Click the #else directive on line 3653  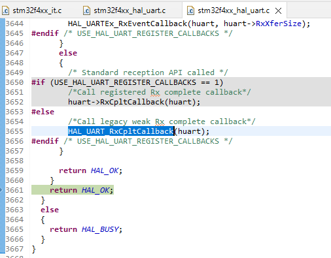pyautogui.click(x=43, y=112)
